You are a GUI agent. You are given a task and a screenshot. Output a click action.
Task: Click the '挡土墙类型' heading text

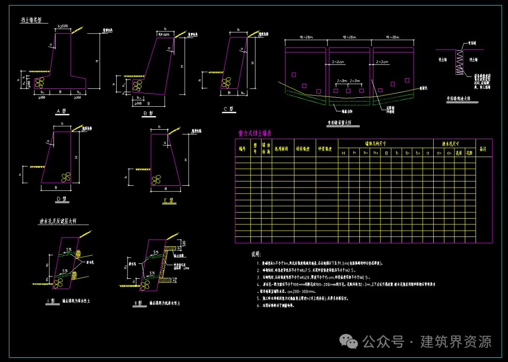pyautogui.click(x=32, y=20)
